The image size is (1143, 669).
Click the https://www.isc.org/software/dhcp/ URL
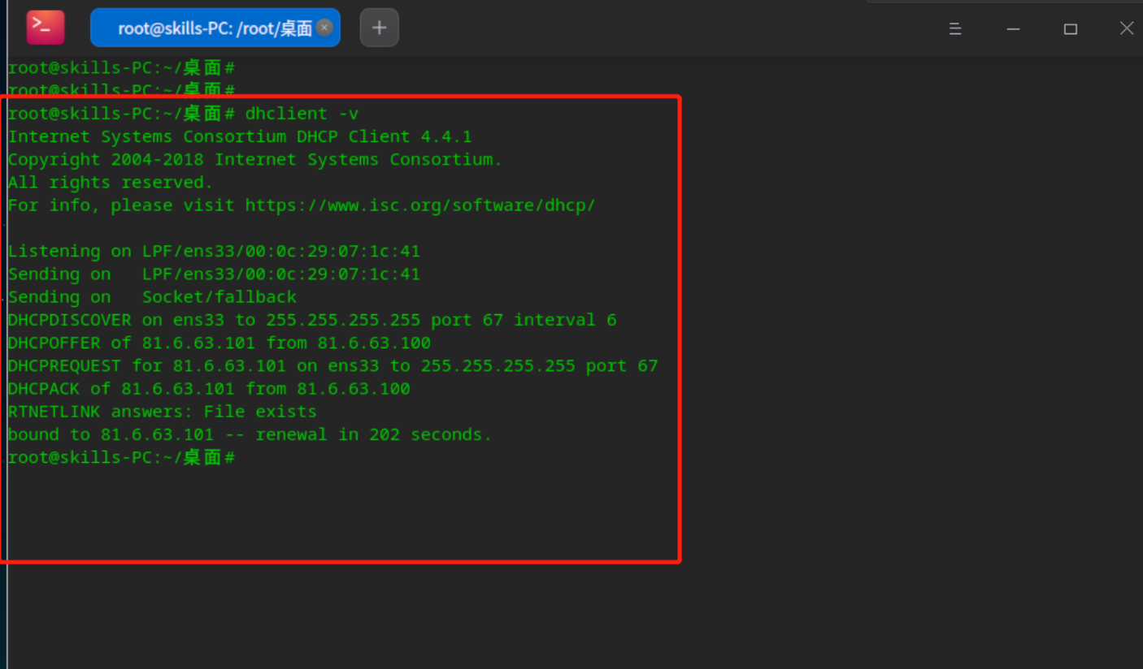pyautogui.click(x=420, y=205)
